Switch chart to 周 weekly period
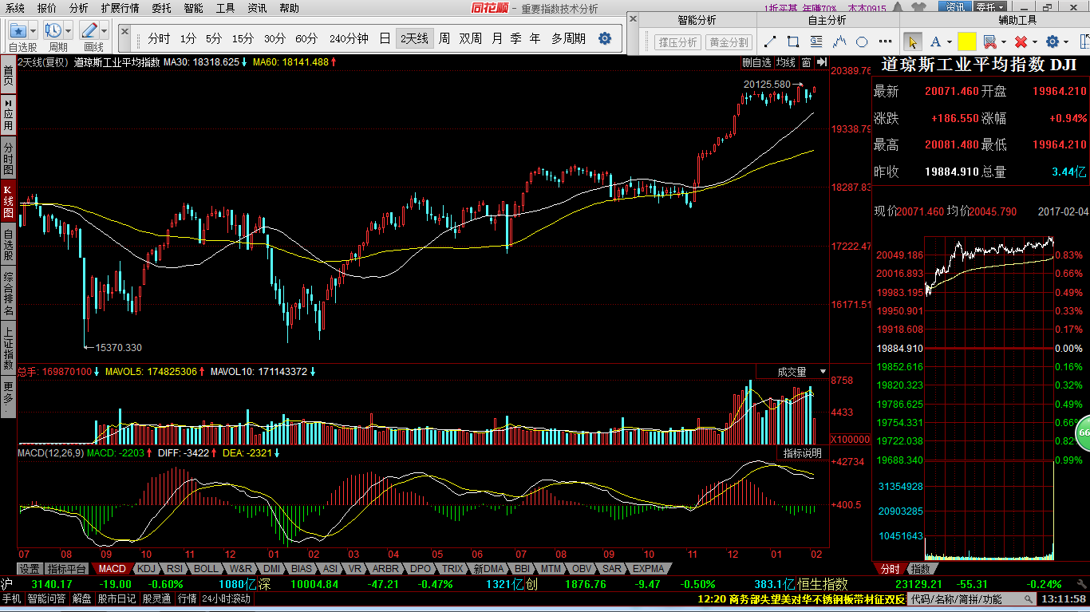This screenshot has height=612, width=1090. point(444,38)
